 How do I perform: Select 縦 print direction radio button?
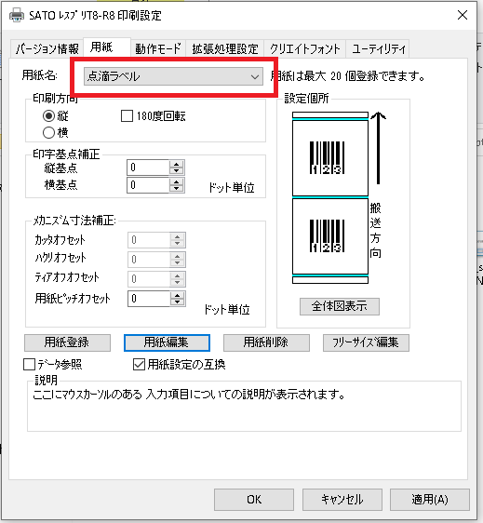click(x=48, y=116)
